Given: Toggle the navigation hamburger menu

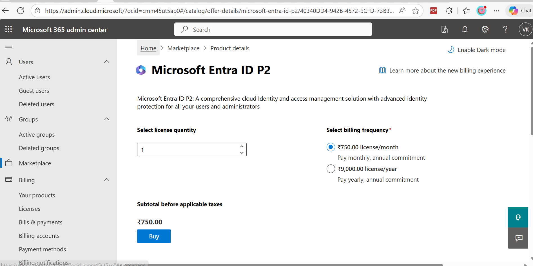Looking at the screenshot, I should click(8, 48).
